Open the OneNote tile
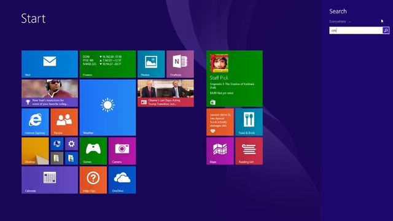 tap(180, 64)
